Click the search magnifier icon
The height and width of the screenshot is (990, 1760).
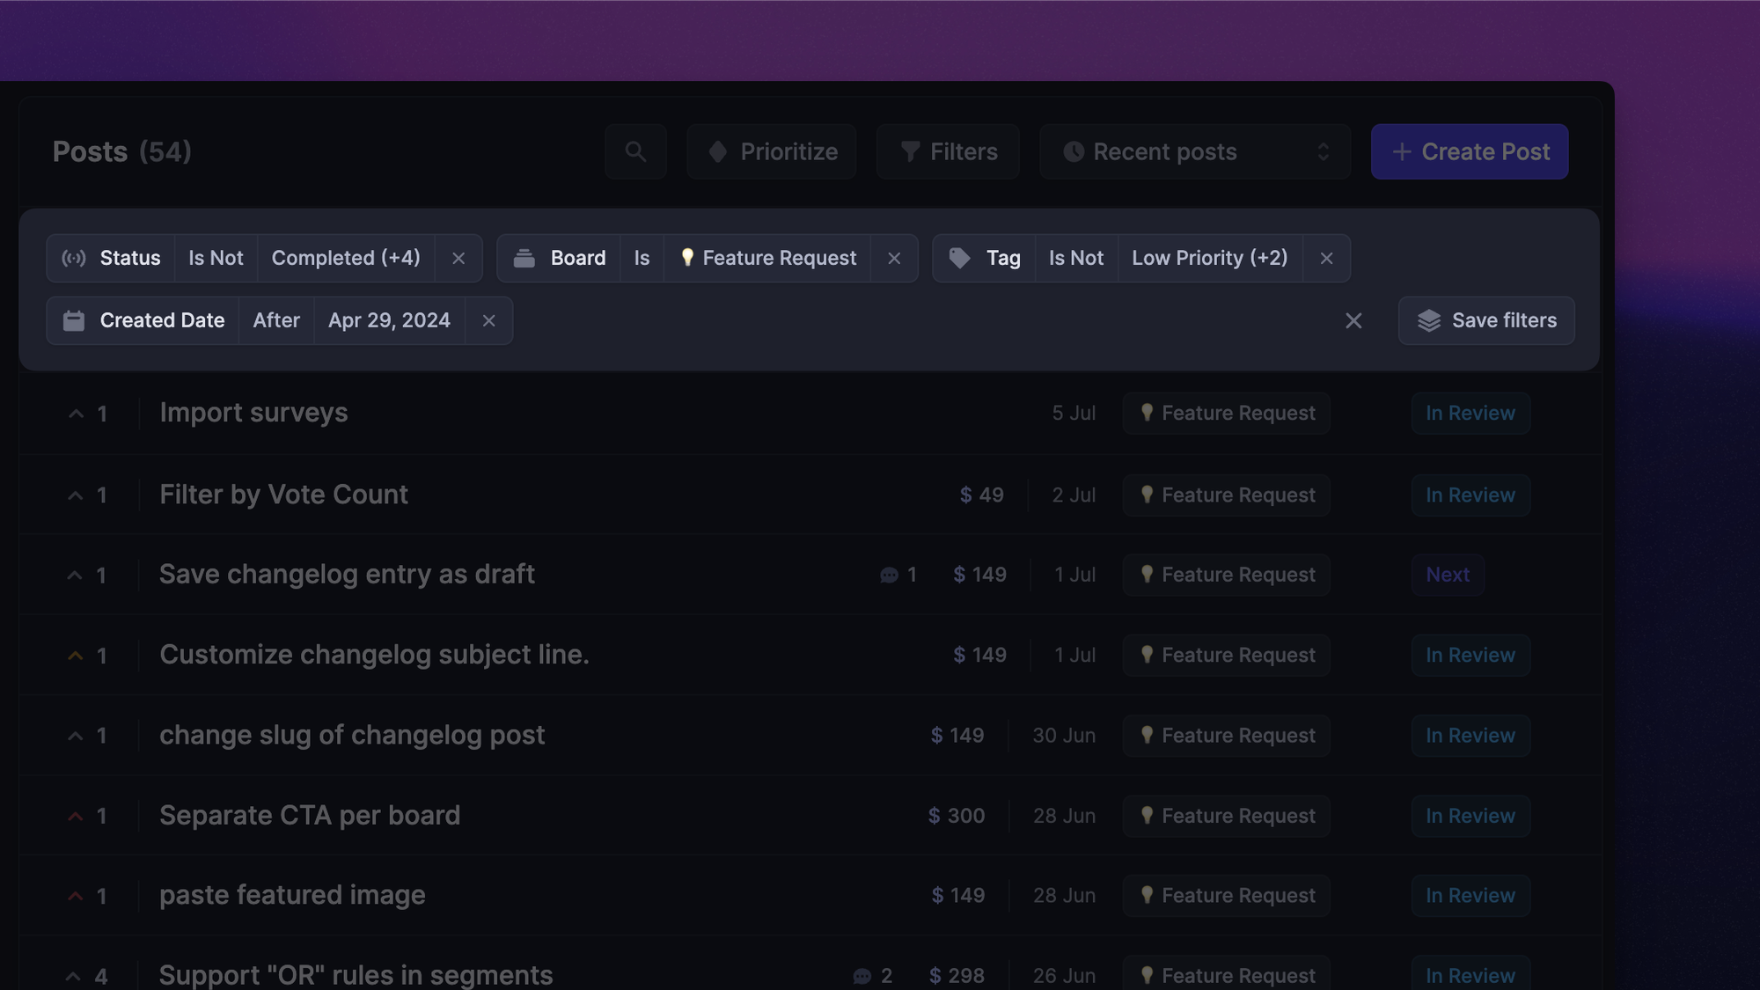pyautogui.click(x=635, y=151)
